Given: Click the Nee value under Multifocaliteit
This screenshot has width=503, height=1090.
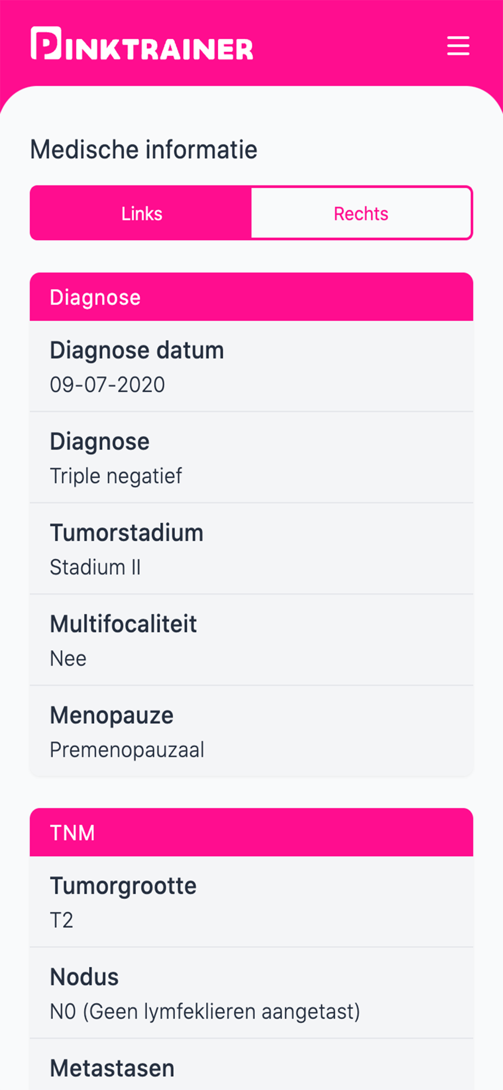Looking at the screenshot, I should pos(68,658).
